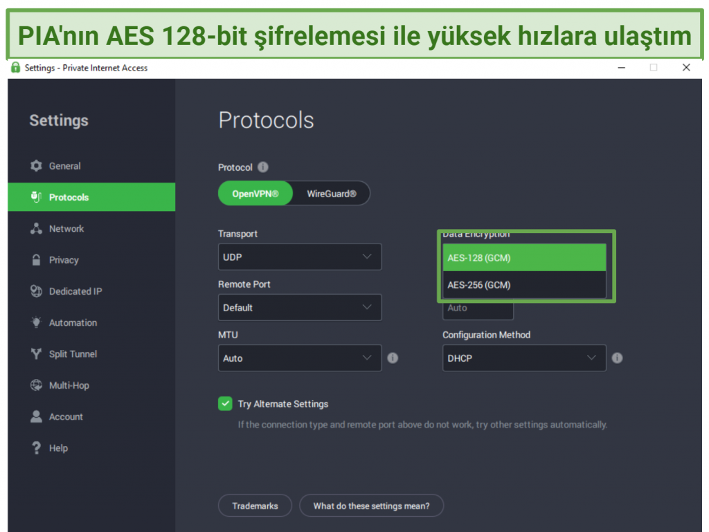Open the MTU Auto dropdown
The height and width of the screenshot is (532, 709).
pyautogui.click(x=299, y=358)
